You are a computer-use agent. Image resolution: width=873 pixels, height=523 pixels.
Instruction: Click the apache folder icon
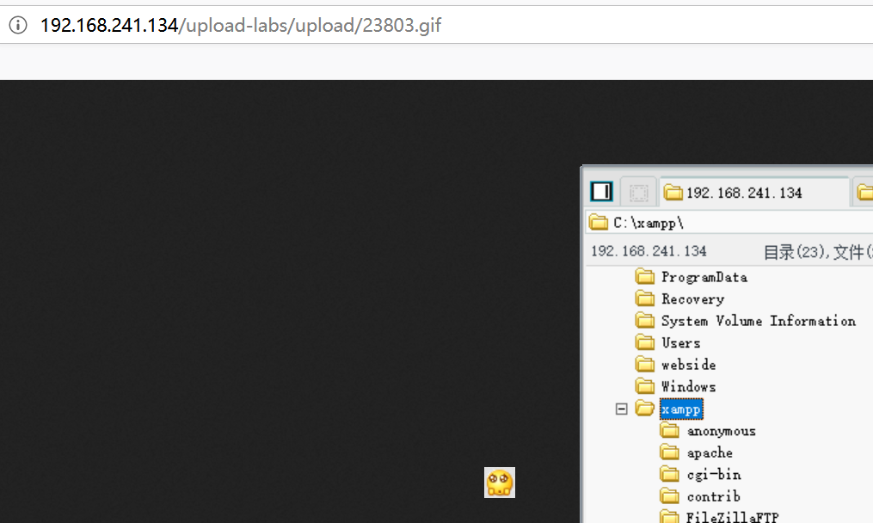click(670, 452)
